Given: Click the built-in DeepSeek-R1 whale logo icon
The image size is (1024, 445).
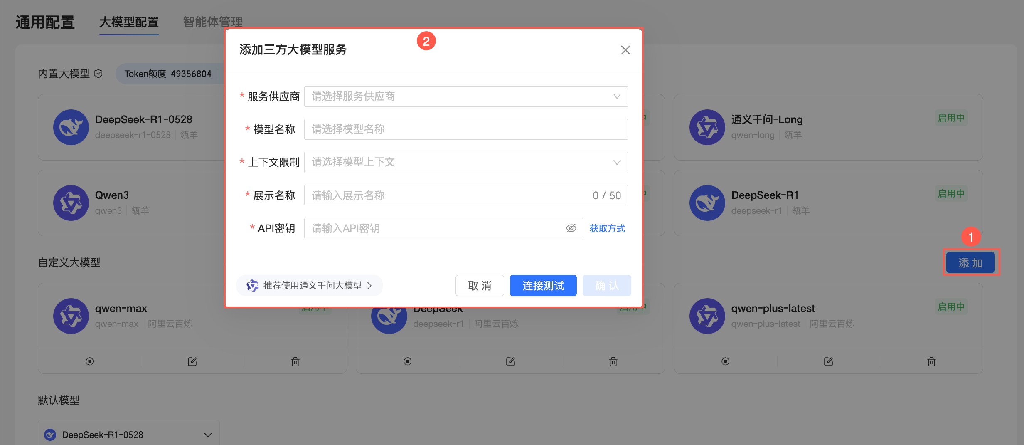Looking at the screenshot, I should click(x=707, y=203).
